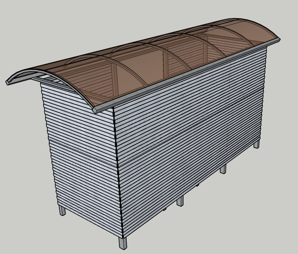Click the support leg under the nearest corner

pyautogui.click(x=123, y=243)
